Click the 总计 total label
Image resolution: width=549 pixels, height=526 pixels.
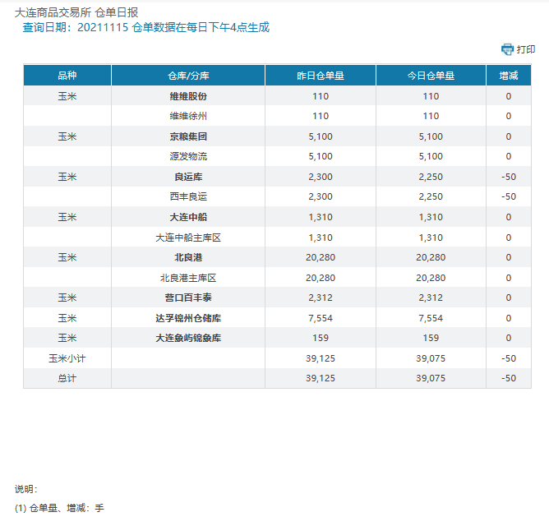click(67, 378)
